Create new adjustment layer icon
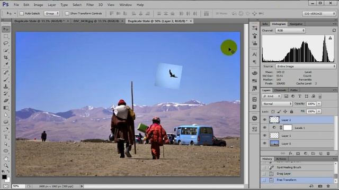The width and height of the screenshot is (339, 190). [306, 154]
